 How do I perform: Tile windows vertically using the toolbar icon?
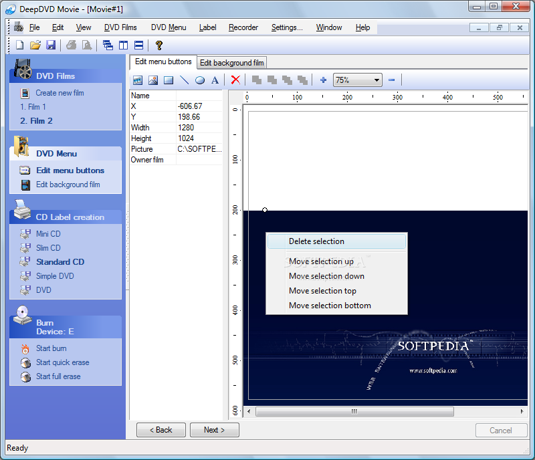(x=123, y=45)
